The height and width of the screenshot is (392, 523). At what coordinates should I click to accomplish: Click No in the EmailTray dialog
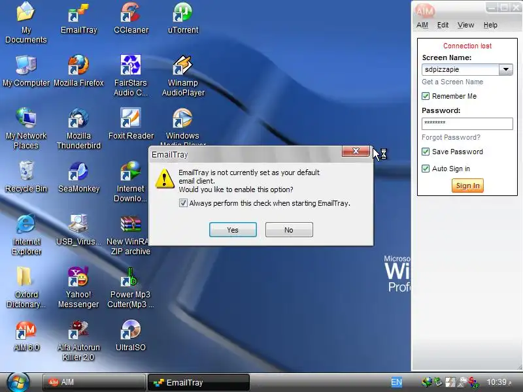coord(289,230)
